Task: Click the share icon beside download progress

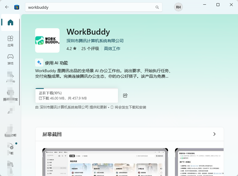Action: [125, 95]
